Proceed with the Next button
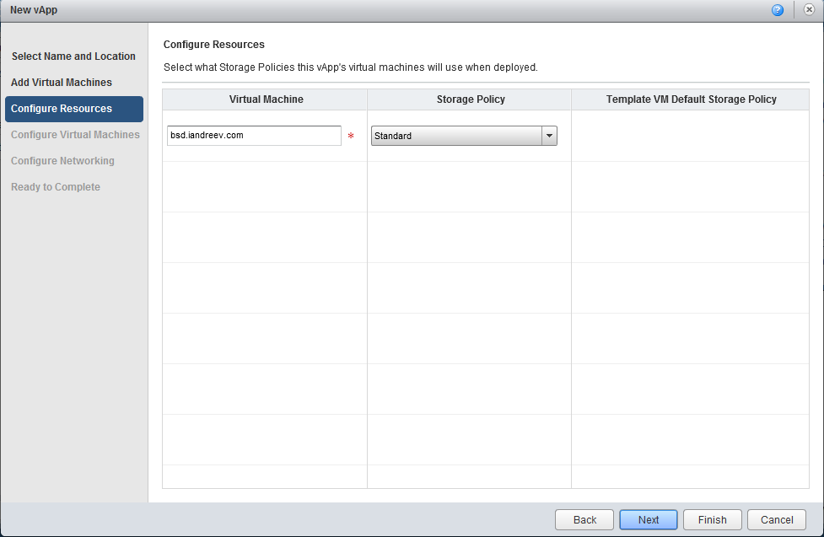This screenshot has width=824, height=537. pos(649,519)
